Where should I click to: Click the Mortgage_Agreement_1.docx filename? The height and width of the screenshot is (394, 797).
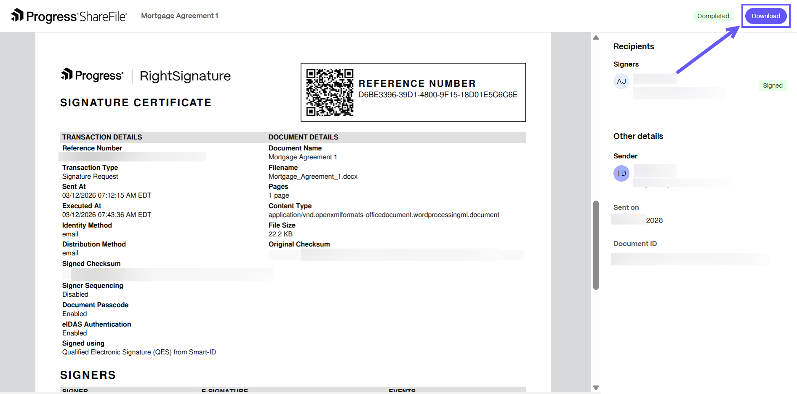tap(313, 177)
